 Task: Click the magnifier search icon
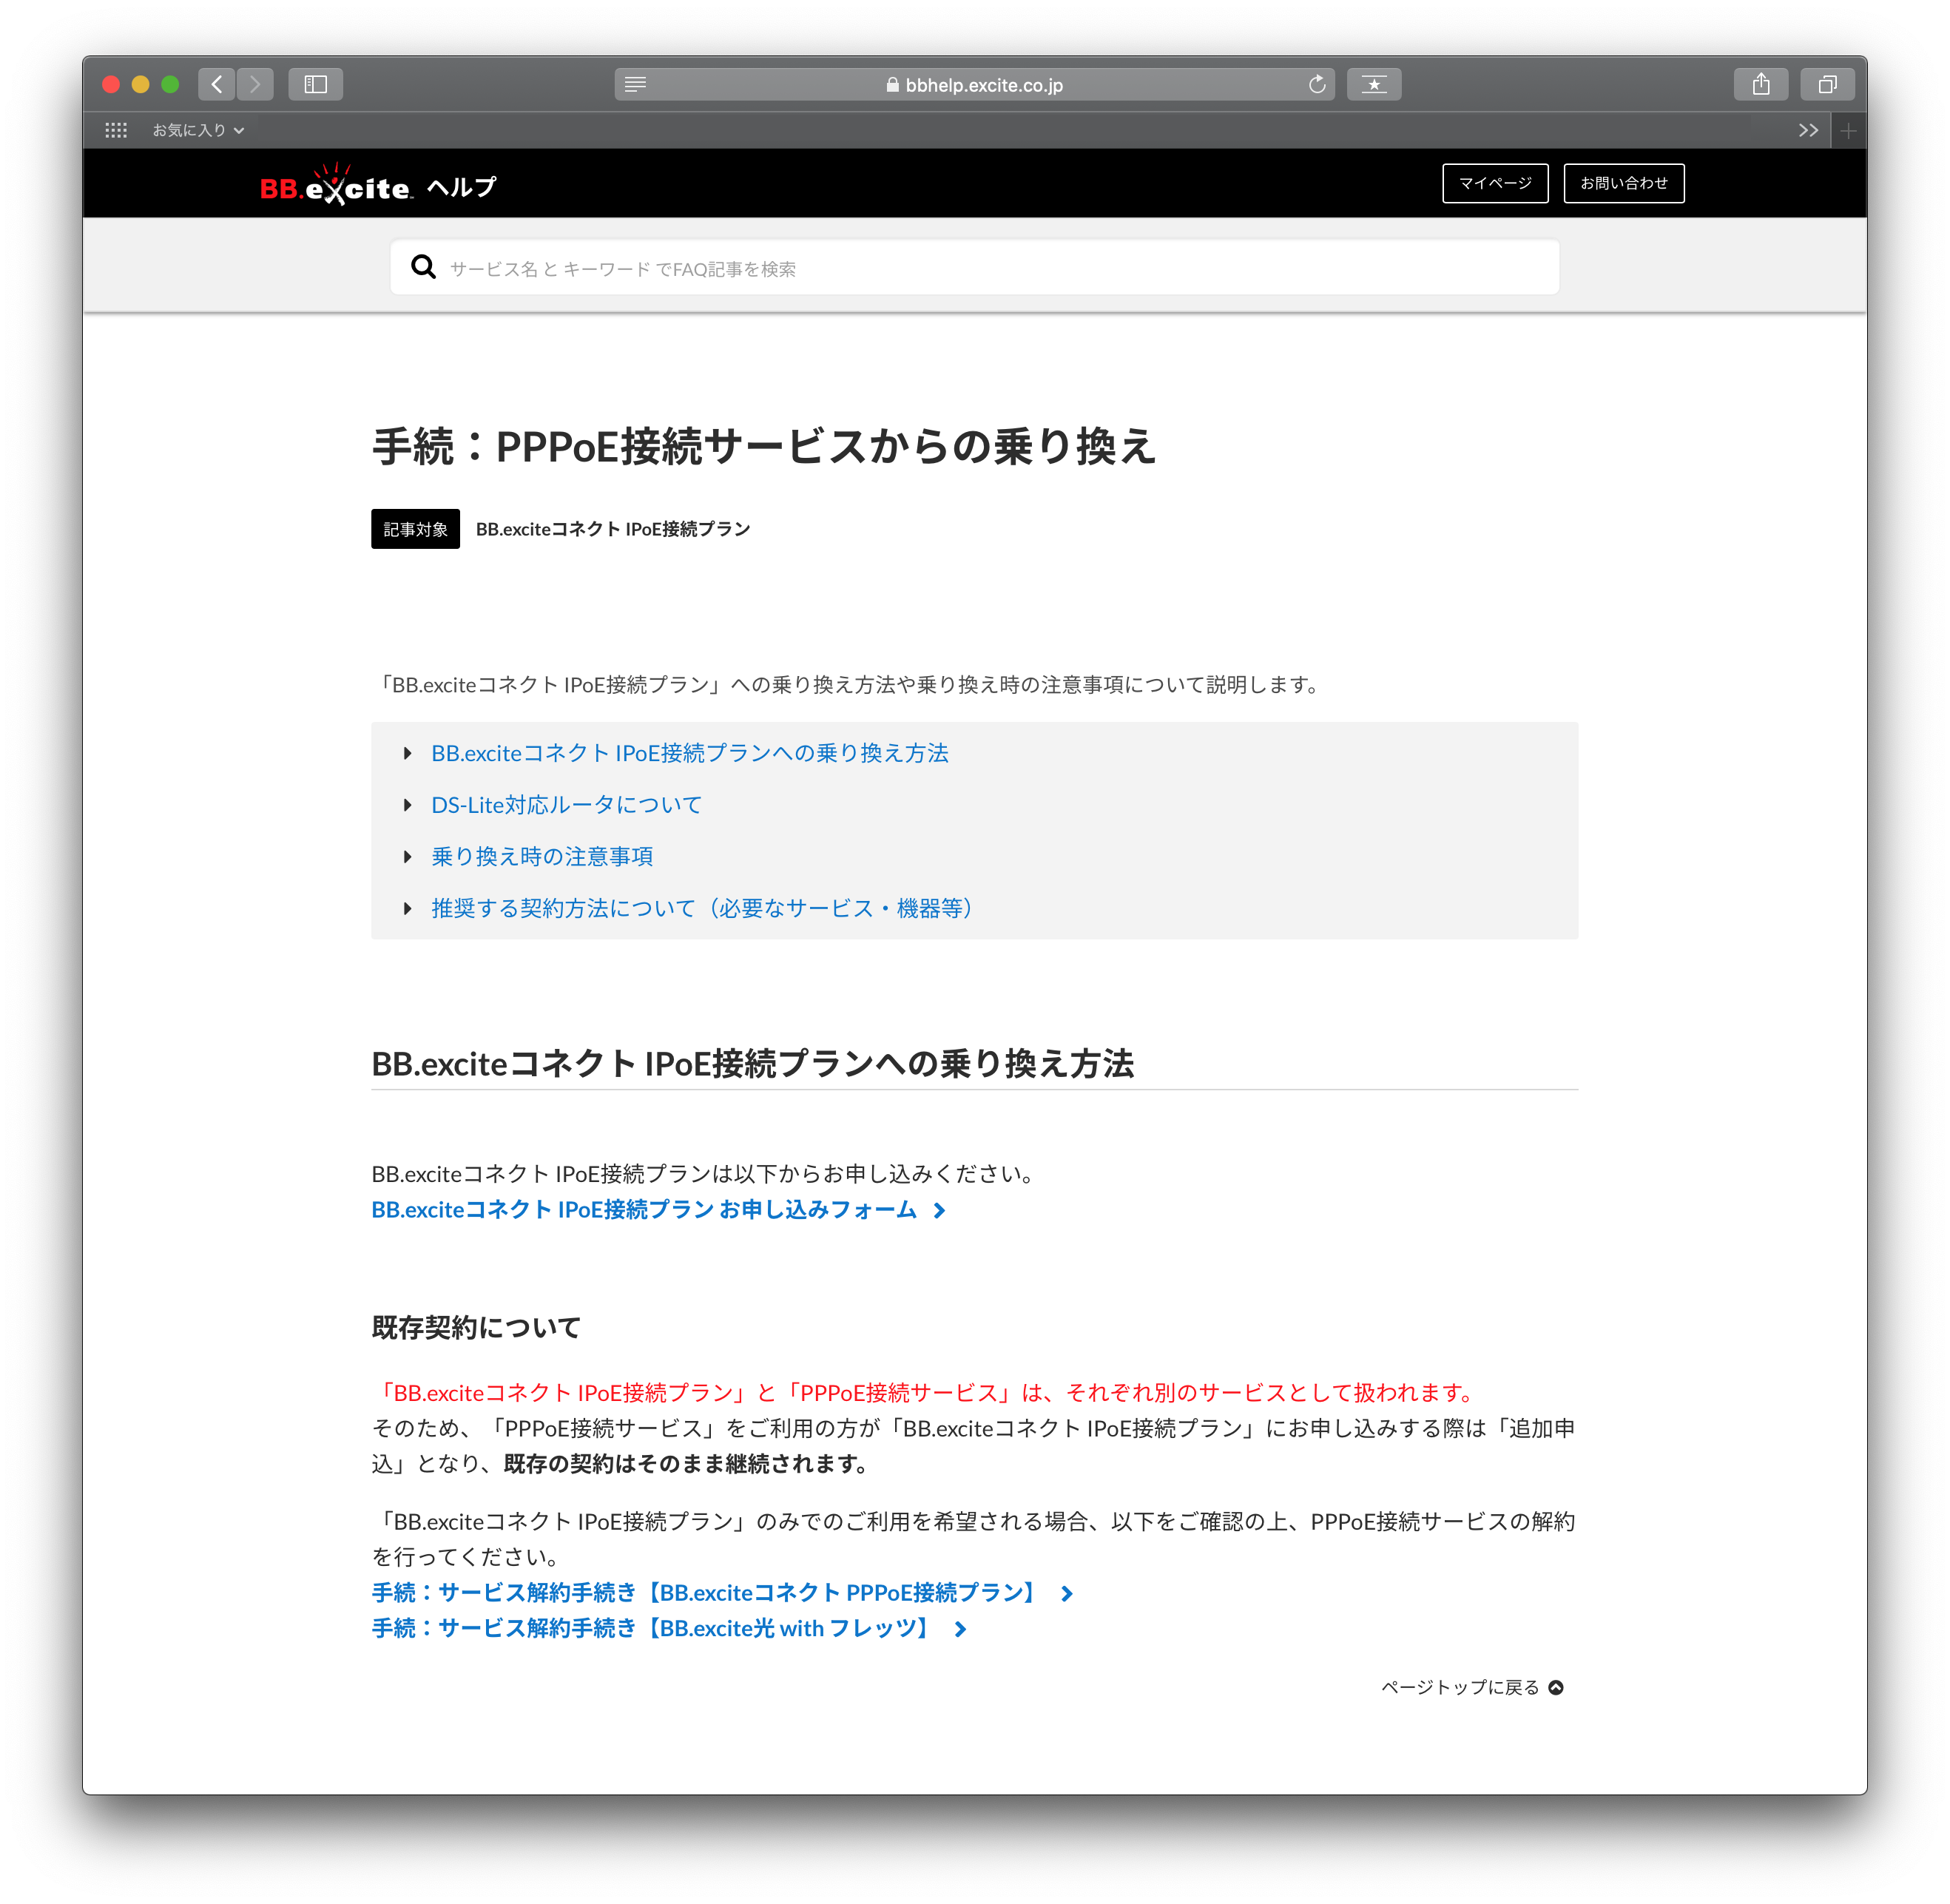pyautogui.click(x=424, y=267)
